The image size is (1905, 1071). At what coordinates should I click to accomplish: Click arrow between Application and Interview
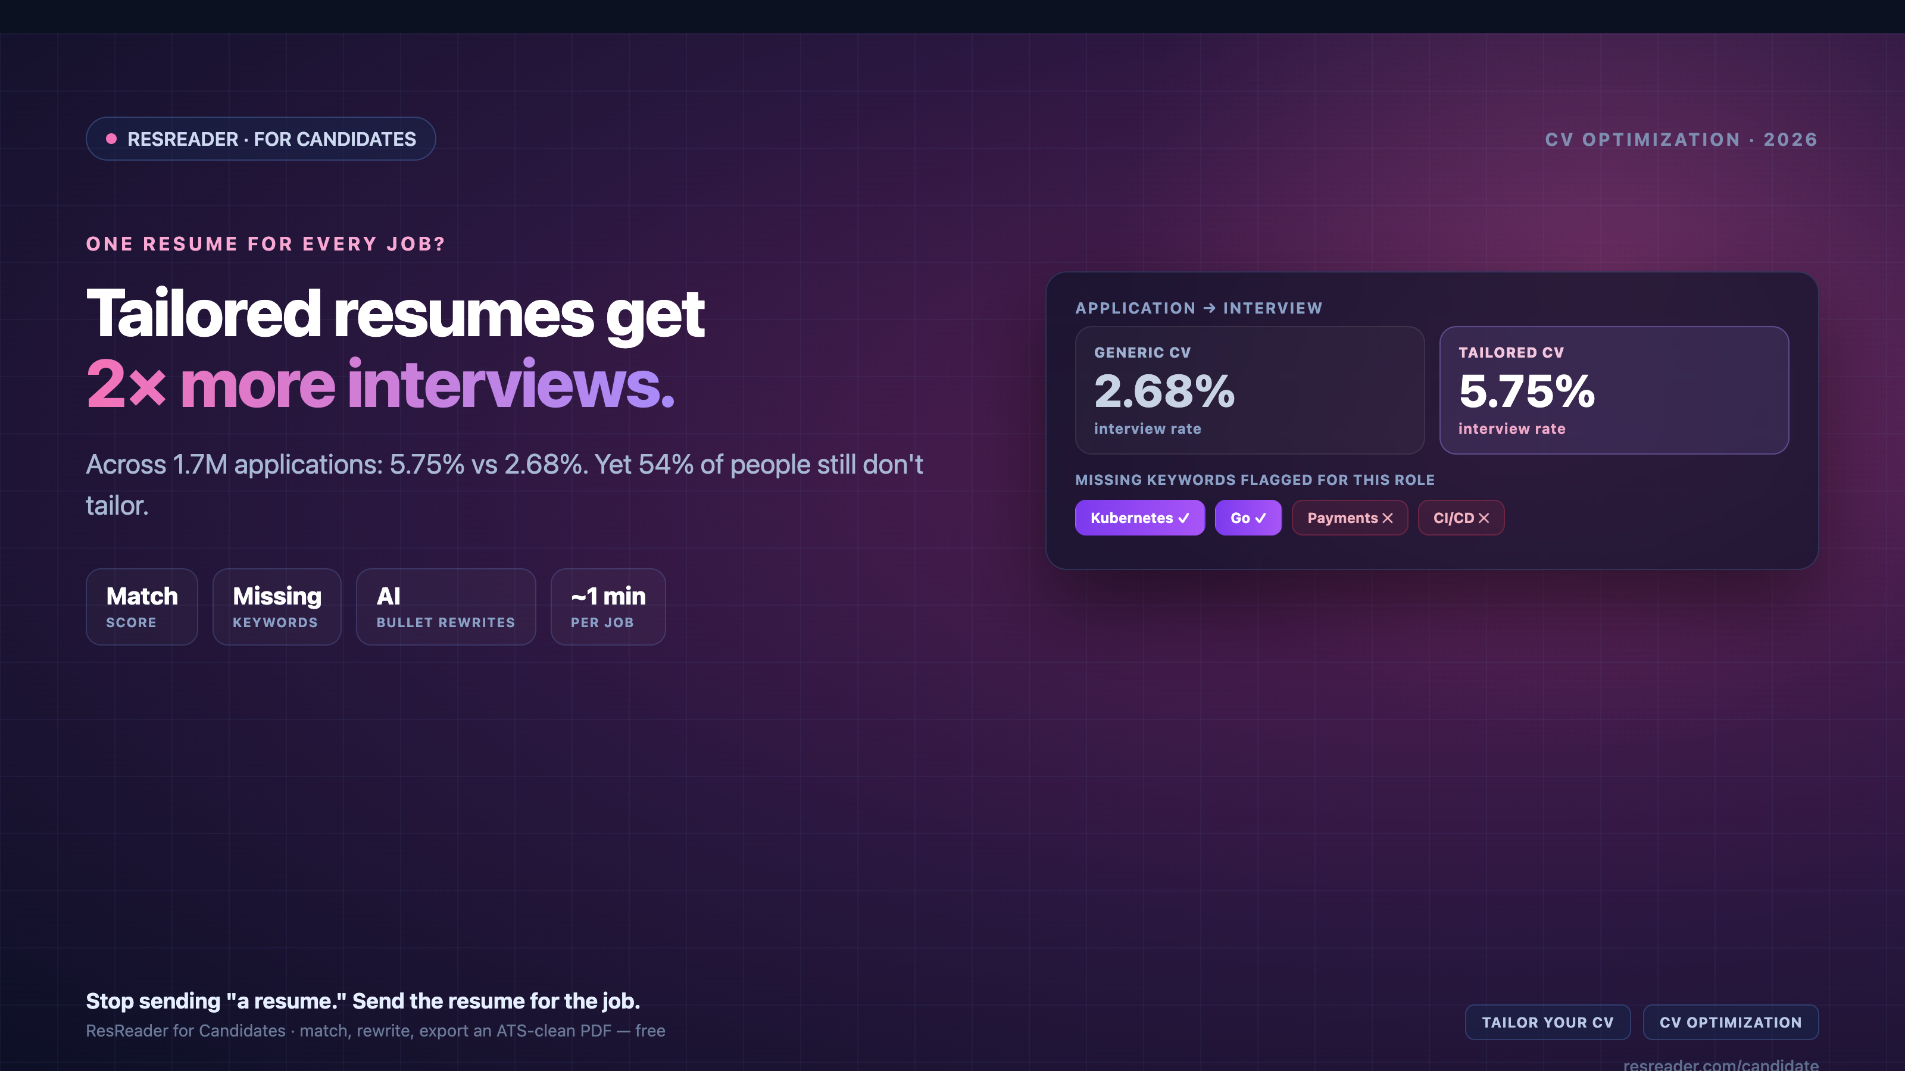[1209, 308]
